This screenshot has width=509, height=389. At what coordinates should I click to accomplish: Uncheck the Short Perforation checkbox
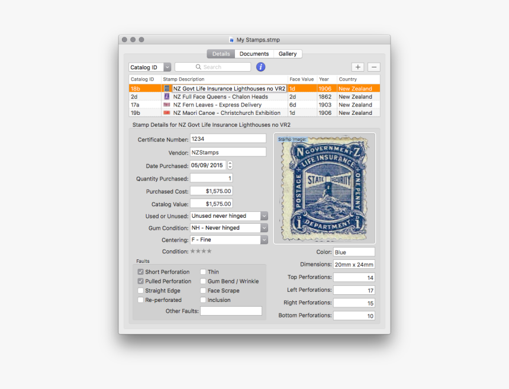(141, 272)
